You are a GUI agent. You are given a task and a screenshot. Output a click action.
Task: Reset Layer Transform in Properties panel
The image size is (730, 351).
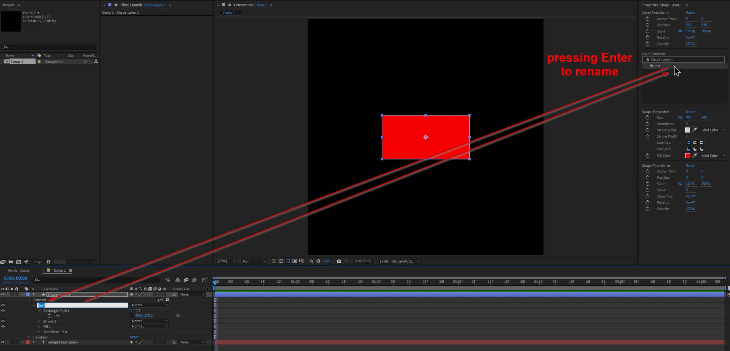coord(690,12)
